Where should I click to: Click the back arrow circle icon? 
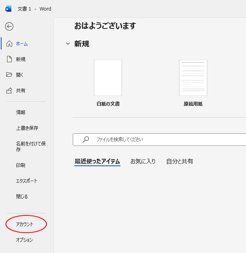pos(9,27)
